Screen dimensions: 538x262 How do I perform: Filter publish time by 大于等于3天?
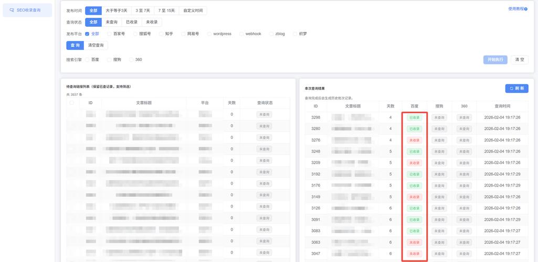[x=116, y=10]
